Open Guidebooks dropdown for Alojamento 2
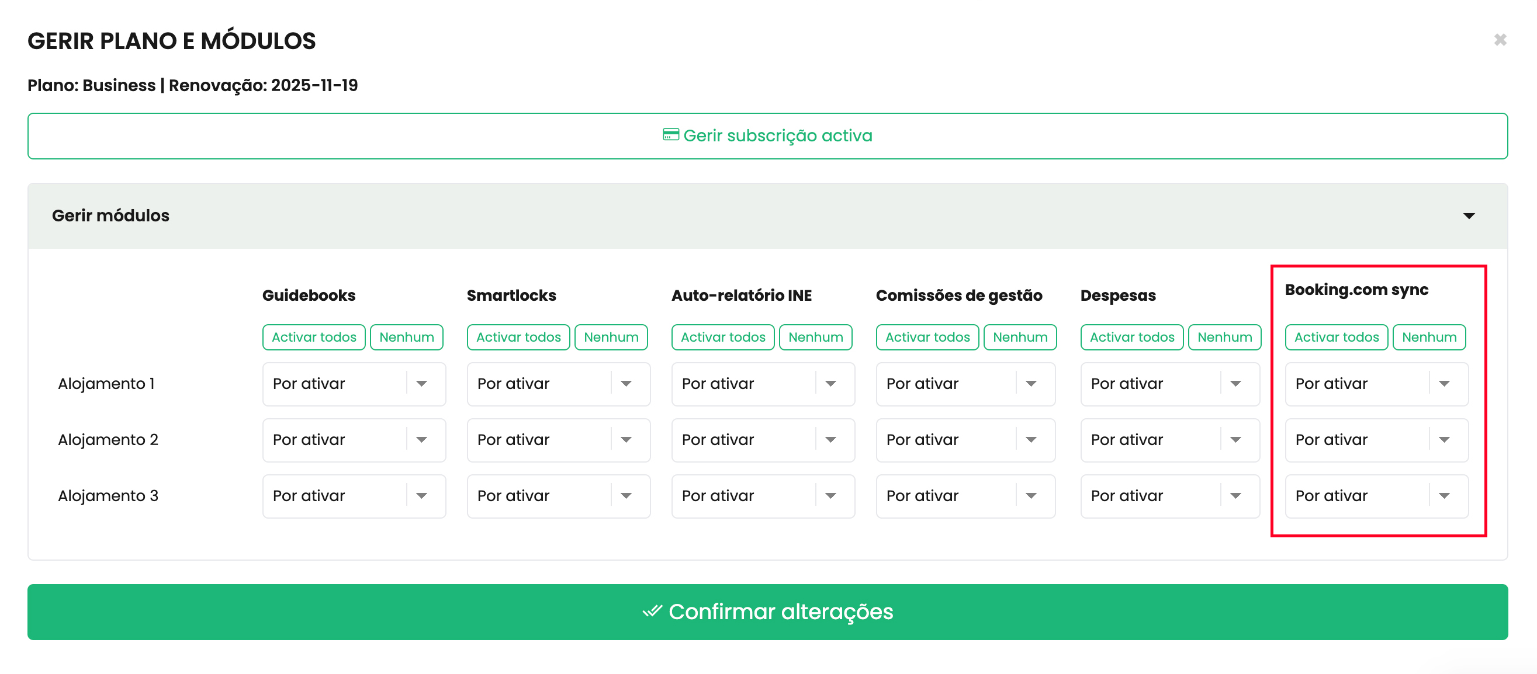The width and height of the screenshot is (1537, 674). (354, 440)
